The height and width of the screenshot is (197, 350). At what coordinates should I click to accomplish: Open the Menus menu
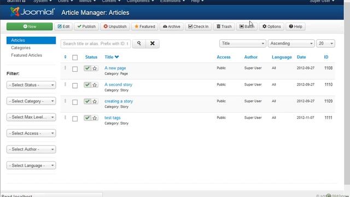[87, 1]
